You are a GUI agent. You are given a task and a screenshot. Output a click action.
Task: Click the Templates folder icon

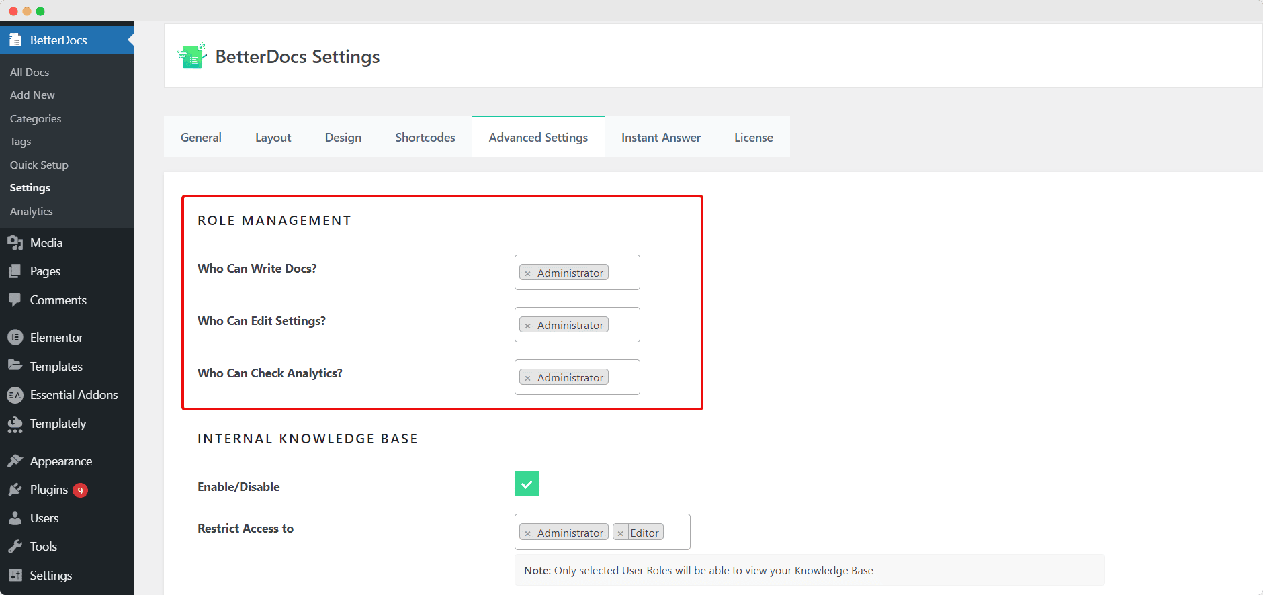(x=15, y=365)
